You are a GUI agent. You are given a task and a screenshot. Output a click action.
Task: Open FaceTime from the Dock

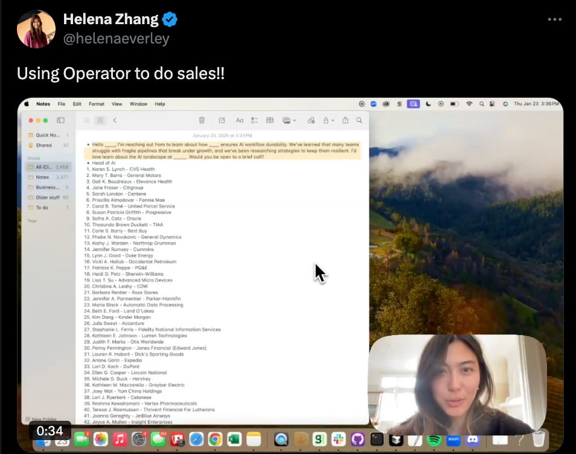click(81, 440)
